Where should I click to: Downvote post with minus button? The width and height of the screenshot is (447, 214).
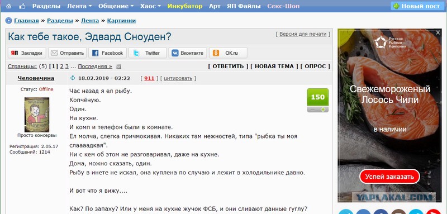tap(312, 110)
